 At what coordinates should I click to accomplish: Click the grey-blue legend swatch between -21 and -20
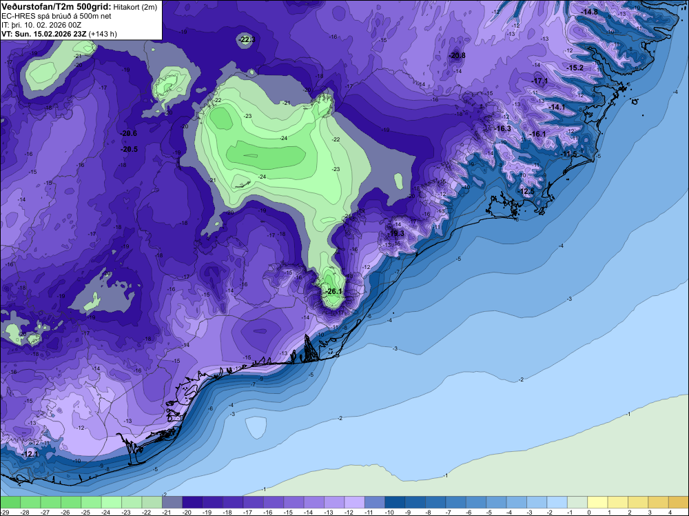(172, 502)
